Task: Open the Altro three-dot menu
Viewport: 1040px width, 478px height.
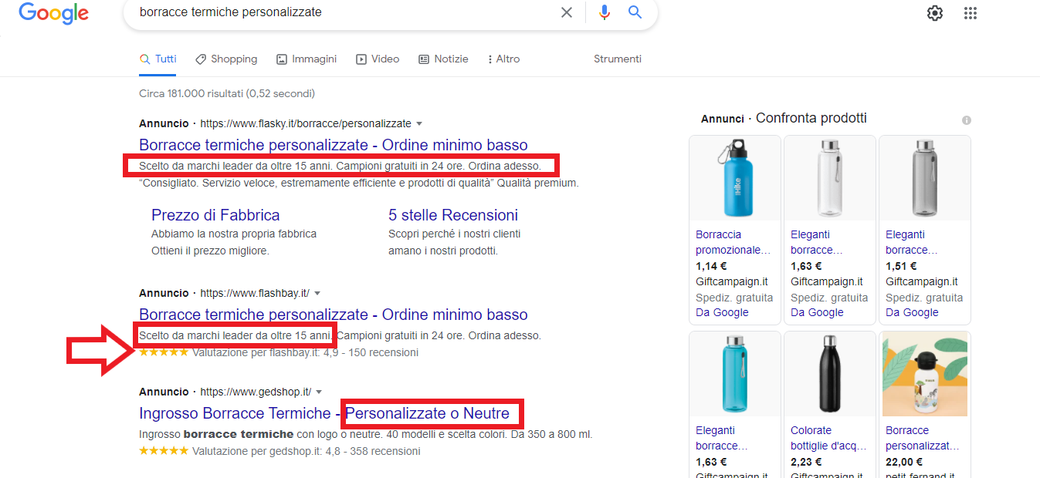Action: (x=503, y=59)
